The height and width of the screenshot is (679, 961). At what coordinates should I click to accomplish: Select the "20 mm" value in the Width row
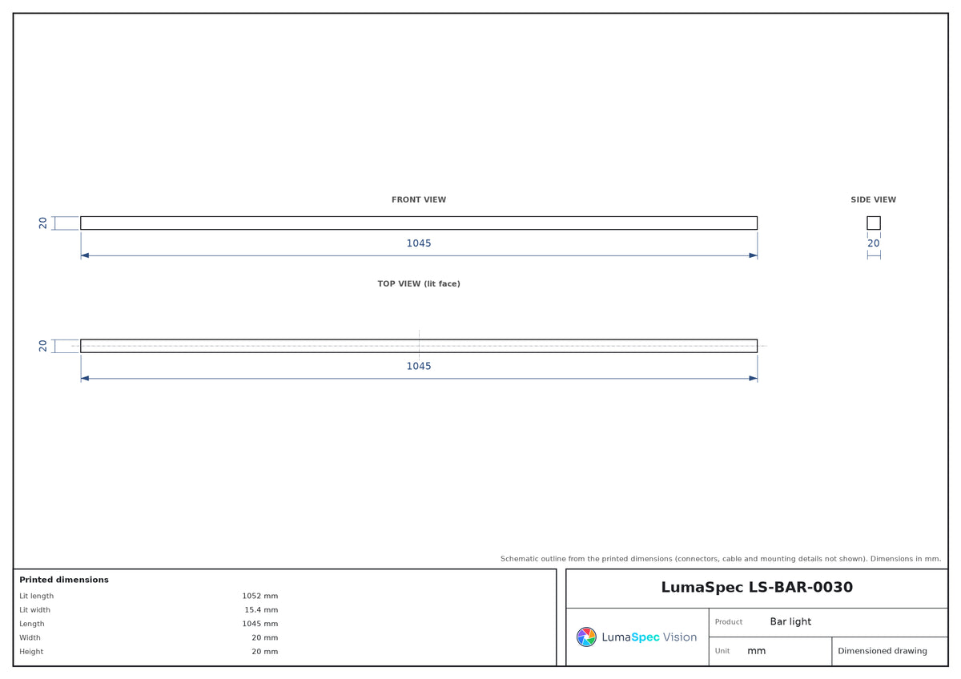coord(265,638)
